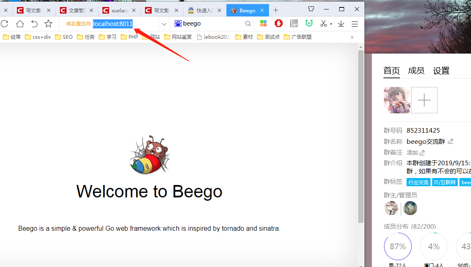Click the Baidu paw search engine icon
Screen dimensions: 471x267
pyautogui.click(x=178, y=23)
